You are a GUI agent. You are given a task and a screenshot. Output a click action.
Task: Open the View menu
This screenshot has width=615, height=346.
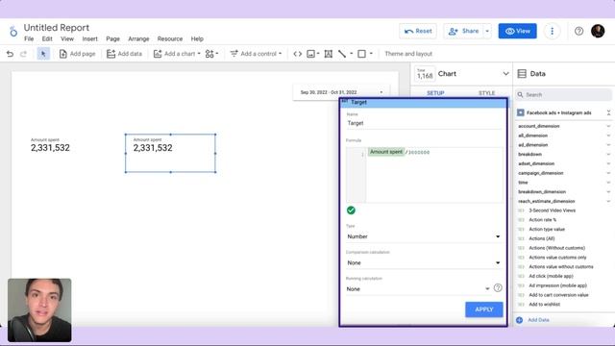67,38
